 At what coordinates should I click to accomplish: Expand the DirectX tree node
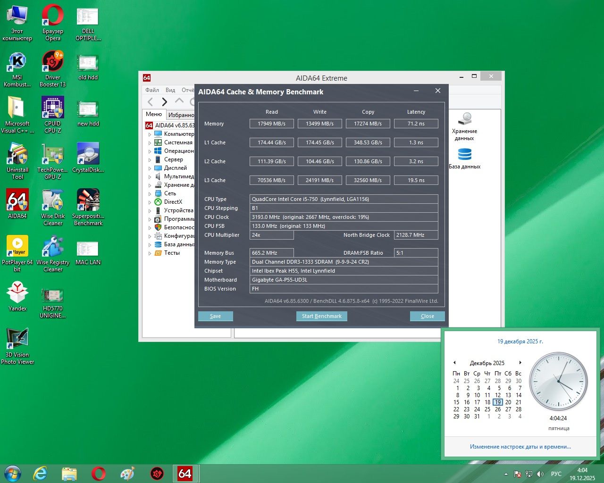tap(150, 202)
